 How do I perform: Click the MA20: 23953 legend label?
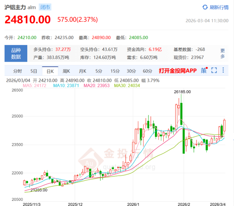pyautogui.click(x=97, y=86)
